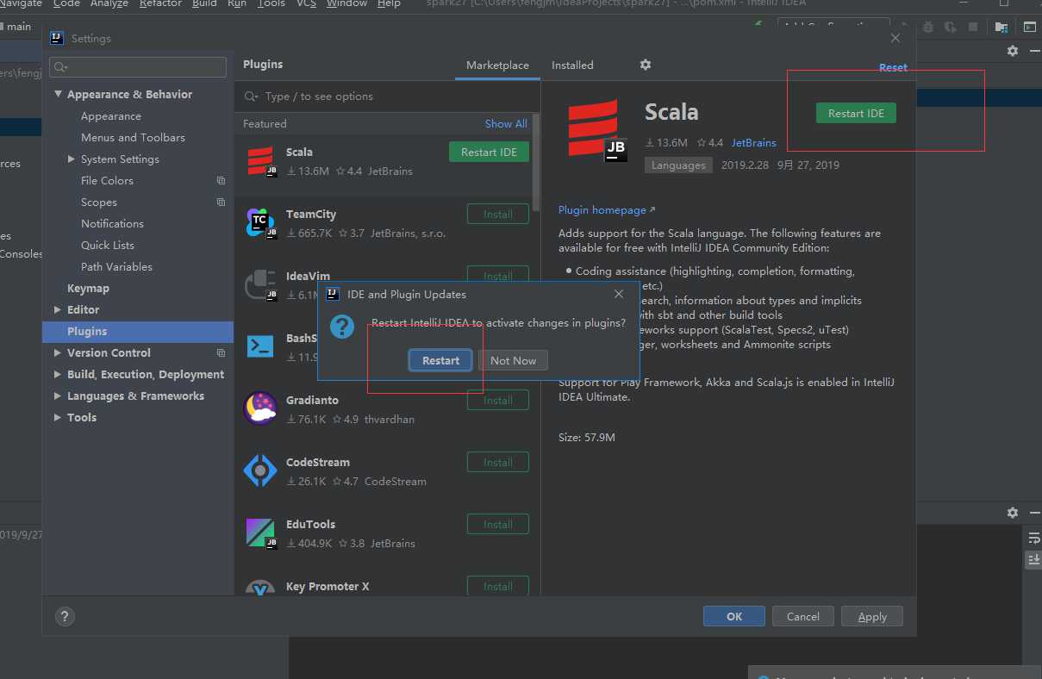
Task: Open the Plugin homepage link
Action: point(607,209)
